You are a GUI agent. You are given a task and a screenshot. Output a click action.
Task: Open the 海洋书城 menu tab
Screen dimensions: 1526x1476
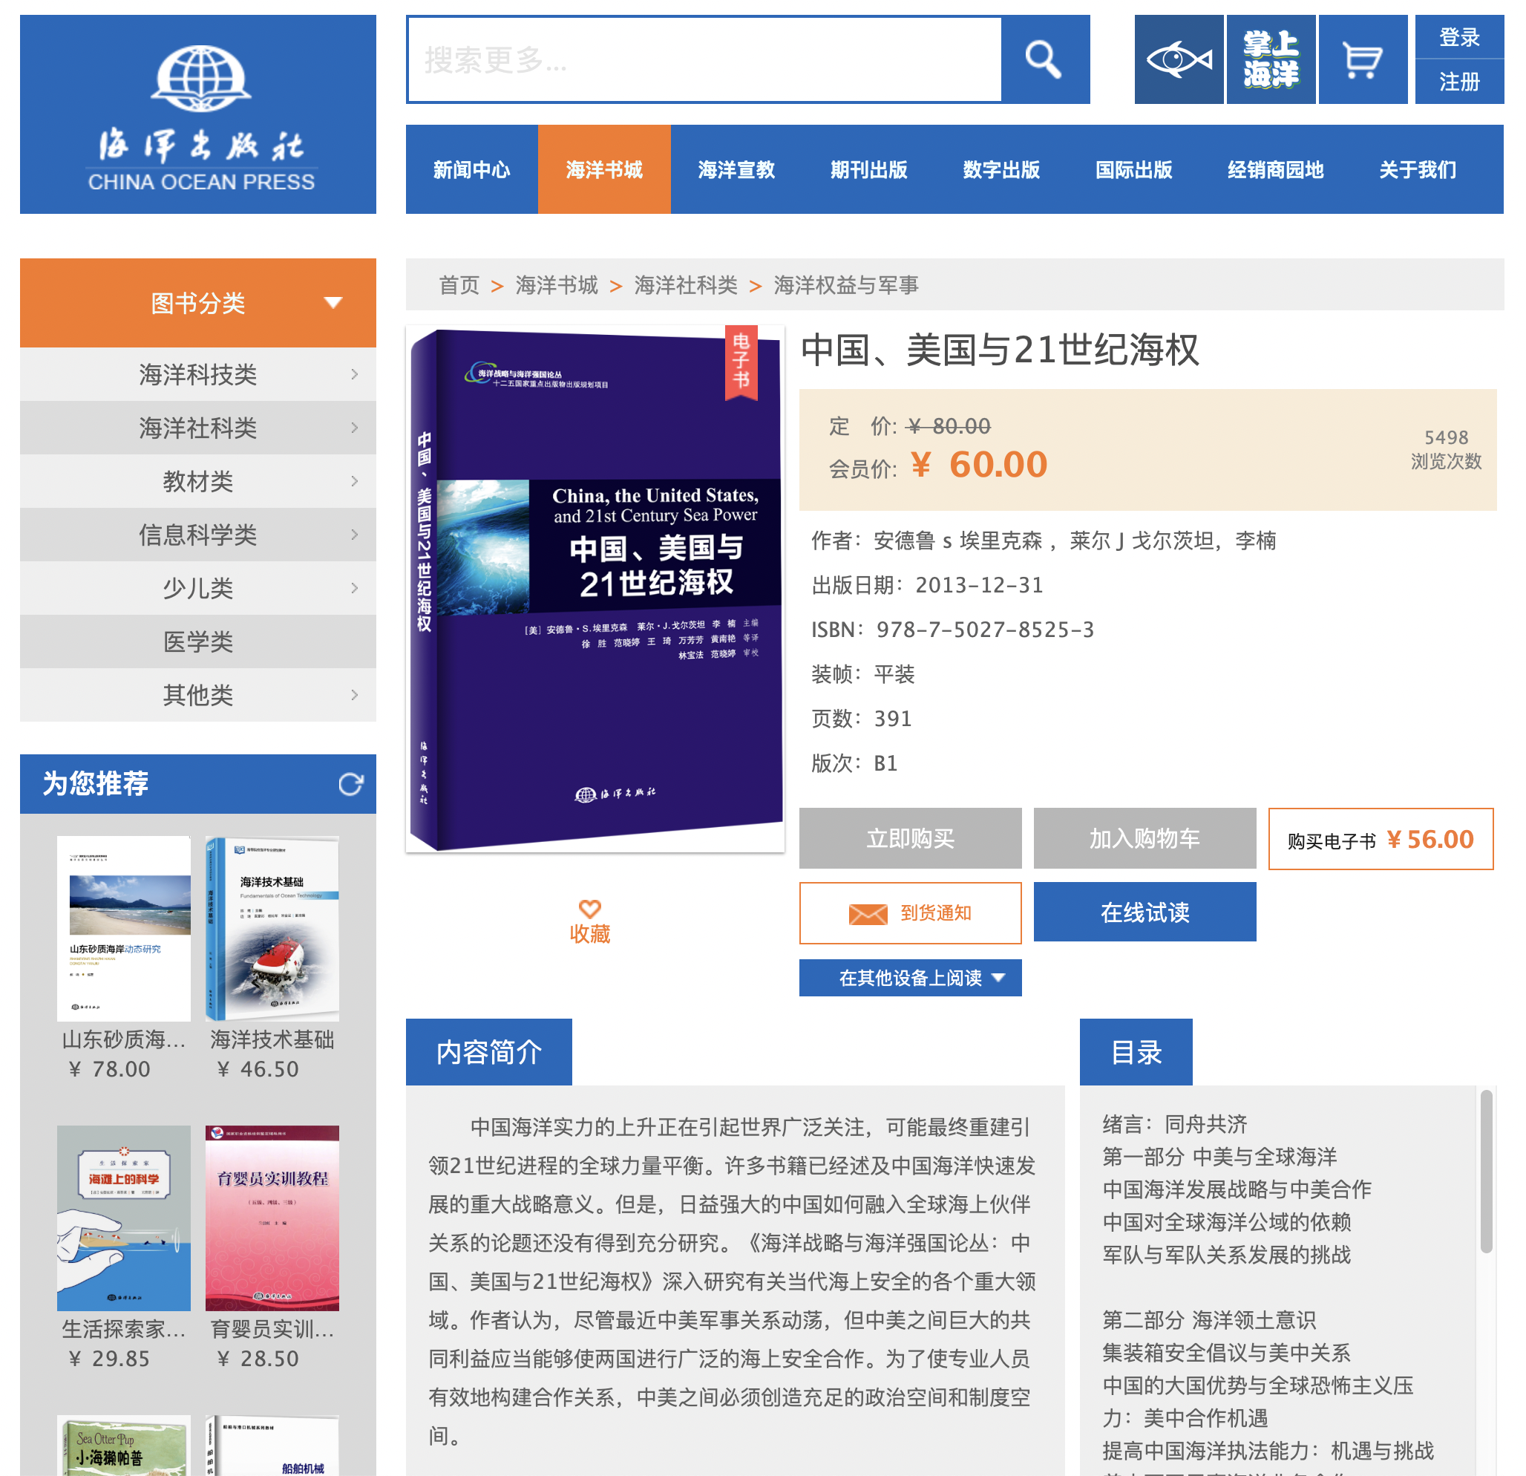tap(604, 169)
